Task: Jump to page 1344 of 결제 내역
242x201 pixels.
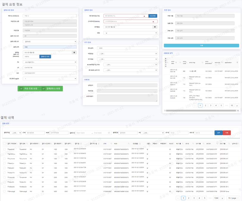Action: [216, 198]
